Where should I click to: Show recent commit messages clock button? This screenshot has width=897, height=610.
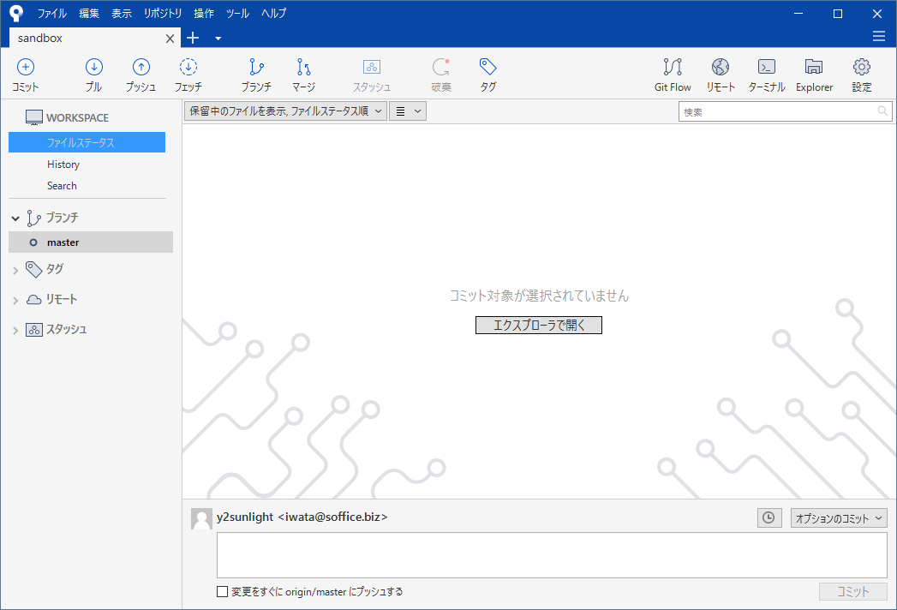pyautogui.click(x=768, y=517)
